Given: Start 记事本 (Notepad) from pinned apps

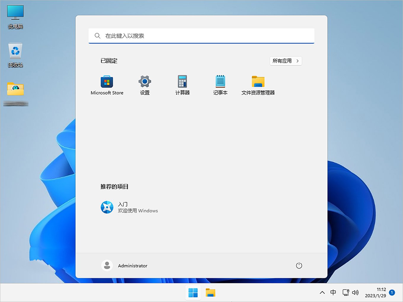Looking at the screenshot, I should coord(220,84).
